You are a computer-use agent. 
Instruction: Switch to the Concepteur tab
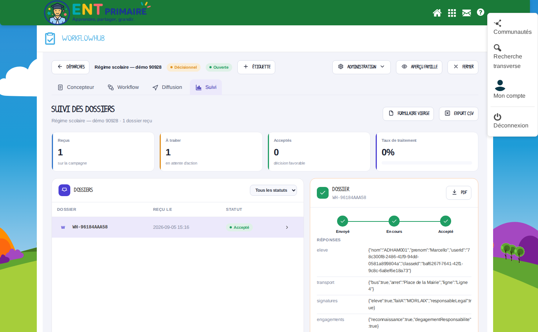tap(76, 87)
